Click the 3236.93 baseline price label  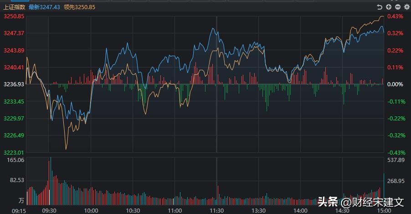14,84
